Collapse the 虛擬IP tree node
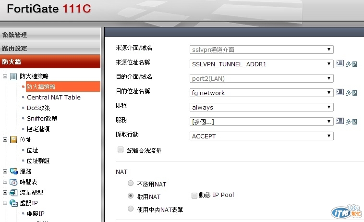364x222 pixels. [x=5, y=203]
